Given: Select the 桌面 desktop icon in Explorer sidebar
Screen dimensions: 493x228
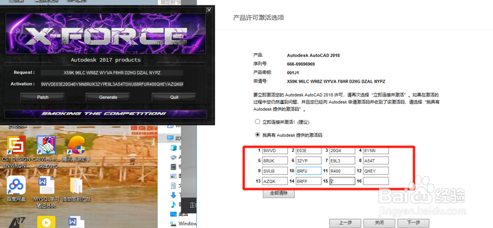Looking at the screenshot, I should click(173, 214).
